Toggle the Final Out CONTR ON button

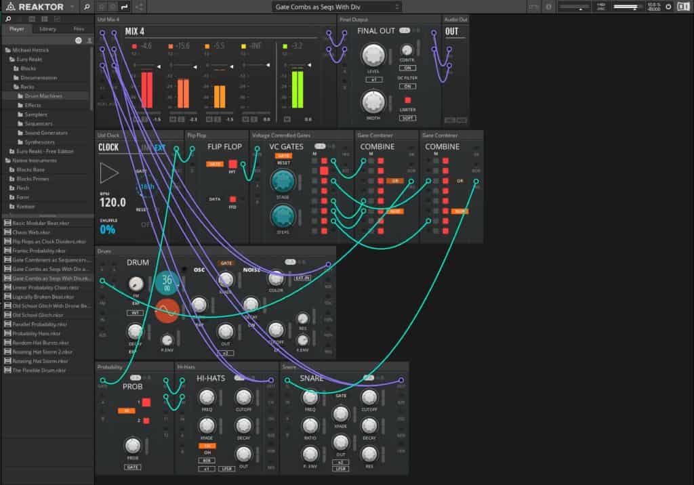pyautogui.click(x=407, y=68)
